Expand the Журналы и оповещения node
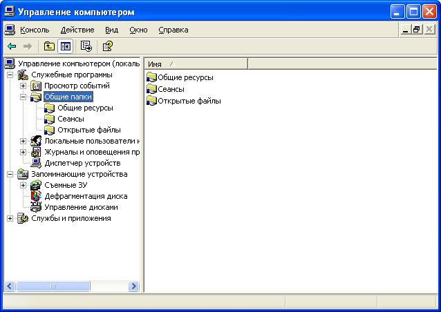Viewport: 441px width, 312px height. pos(23,153)
